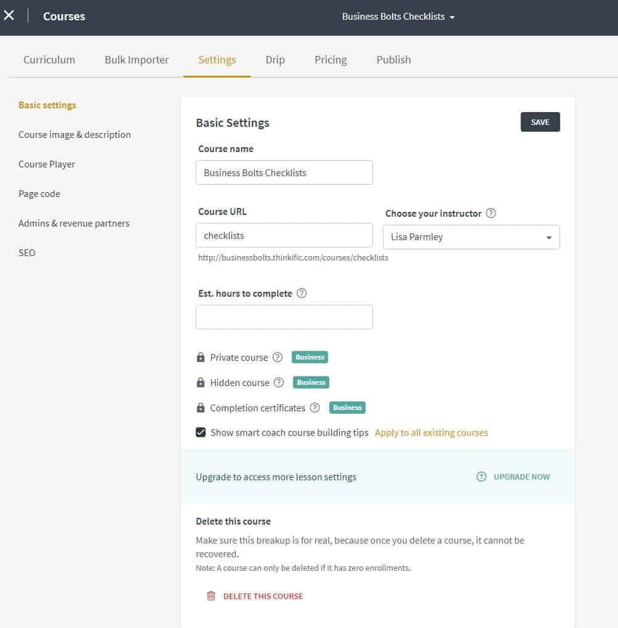The width and height of the screenshot is (618, 628).
Task: Switch to the Publish tab
Action: click(393, 60)
